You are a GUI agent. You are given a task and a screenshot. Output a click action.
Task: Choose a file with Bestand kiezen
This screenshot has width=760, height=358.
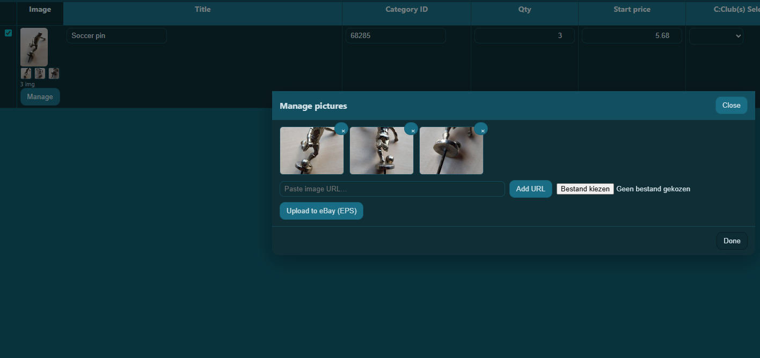point(585,189)
